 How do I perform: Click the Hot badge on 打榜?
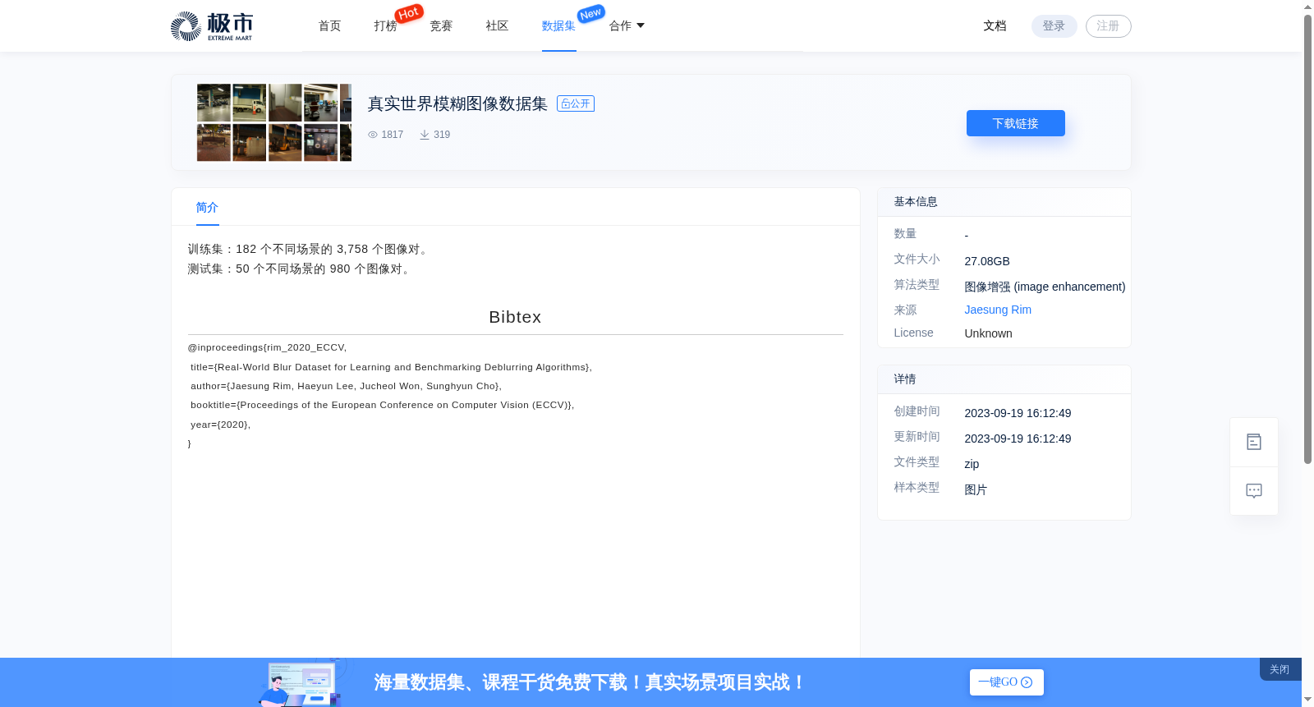[x=409, y=14]
